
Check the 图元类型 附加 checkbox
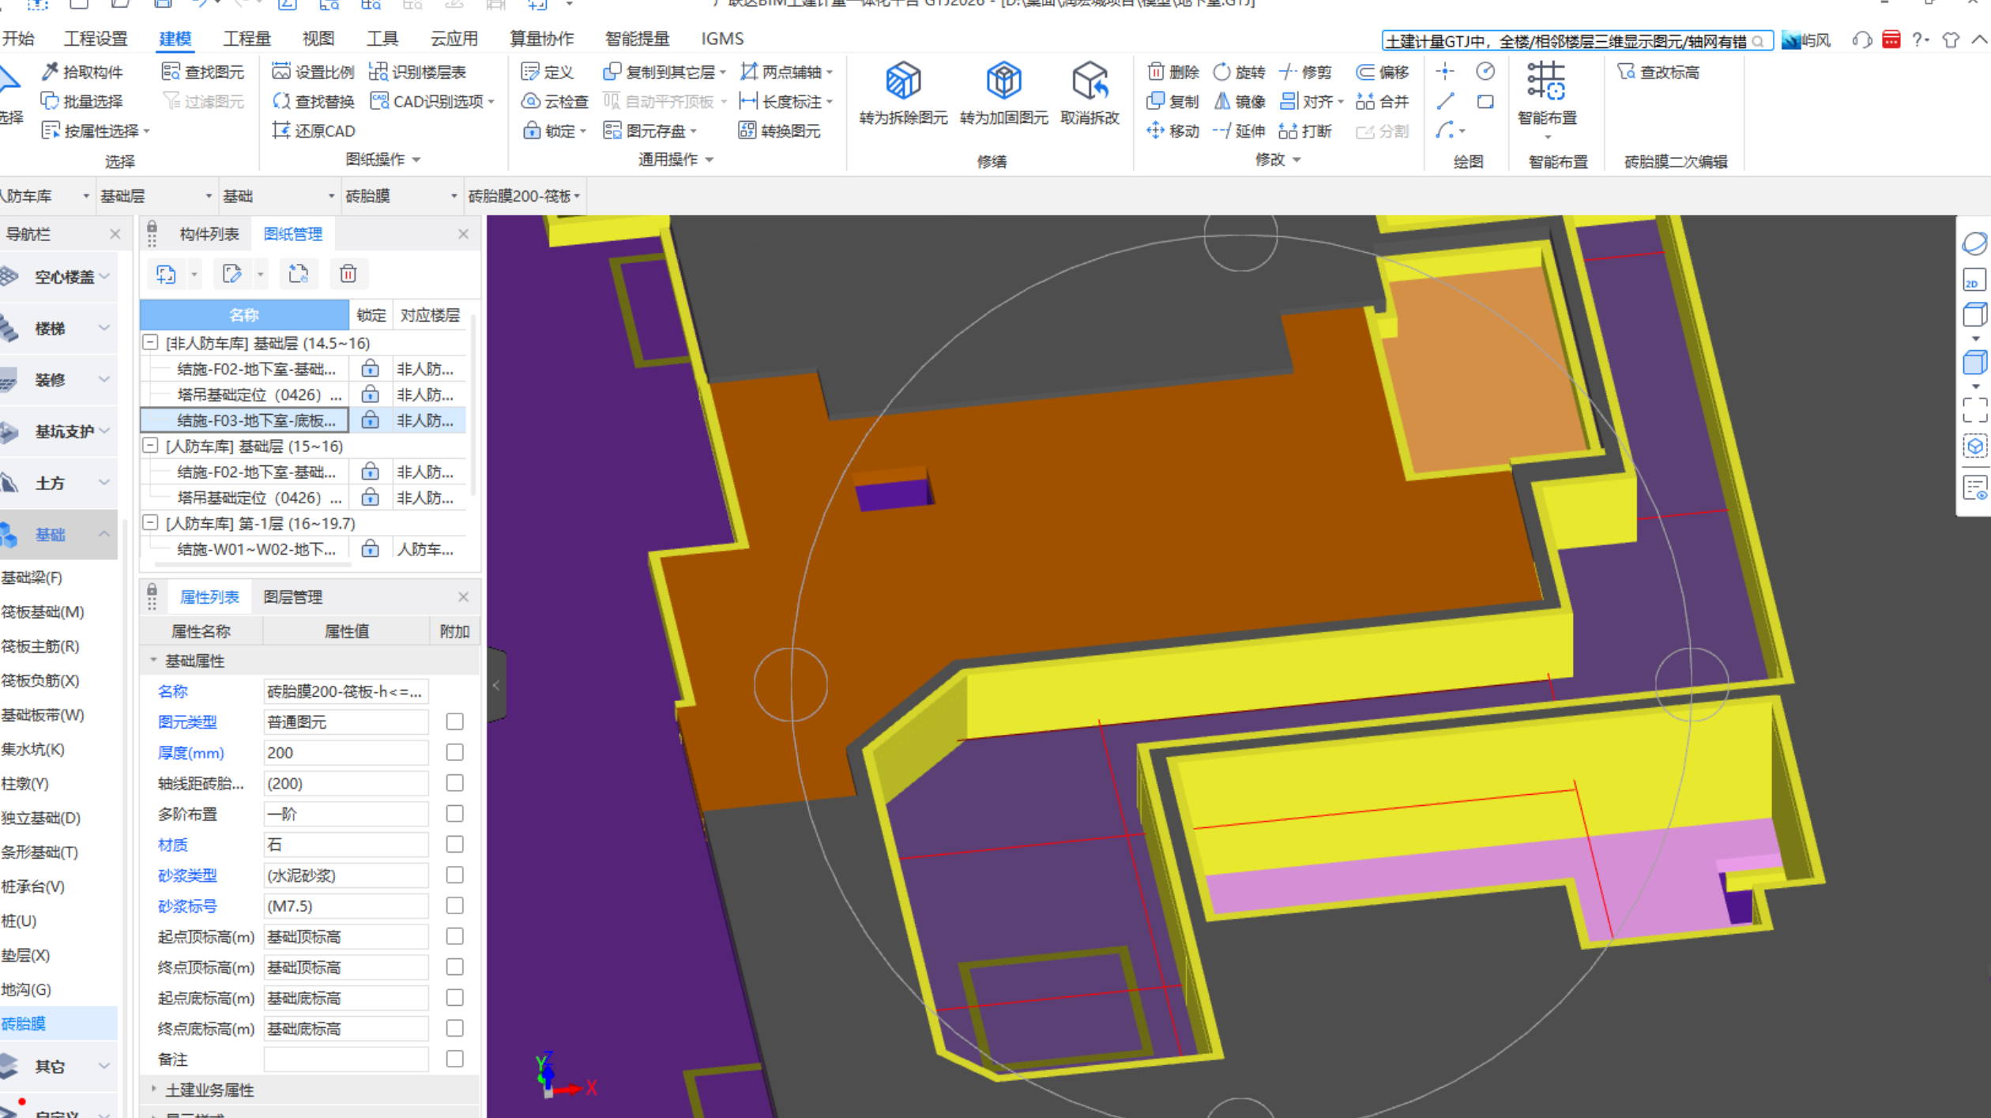pos(454,721)
